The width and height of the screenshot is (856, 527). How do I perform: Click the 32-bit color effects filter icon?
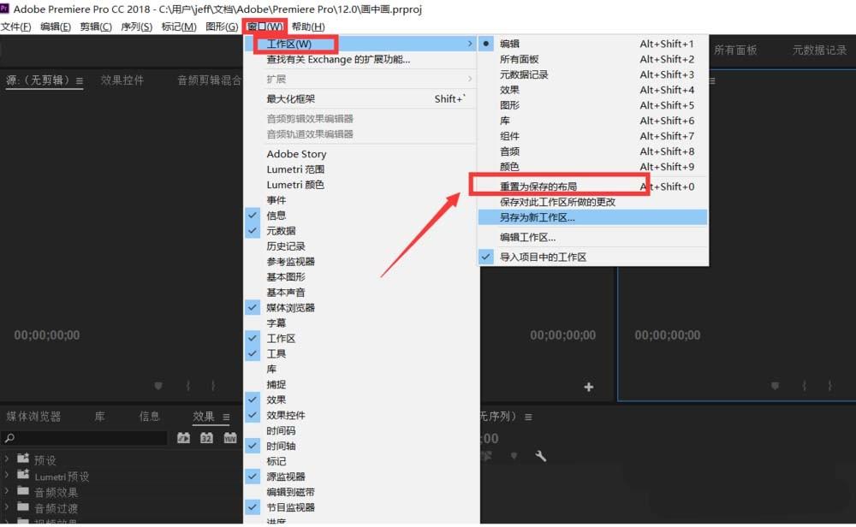(206, 437)
